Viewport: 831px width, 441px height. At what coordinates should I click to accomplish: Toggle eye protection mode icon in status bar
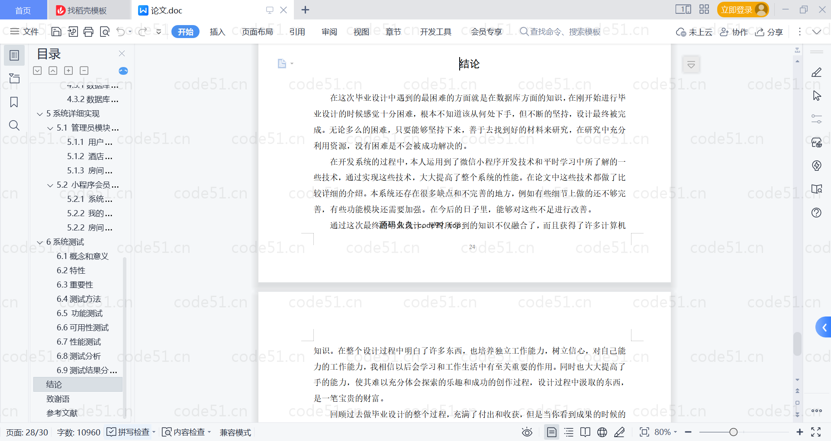click(x=527, y=432)
